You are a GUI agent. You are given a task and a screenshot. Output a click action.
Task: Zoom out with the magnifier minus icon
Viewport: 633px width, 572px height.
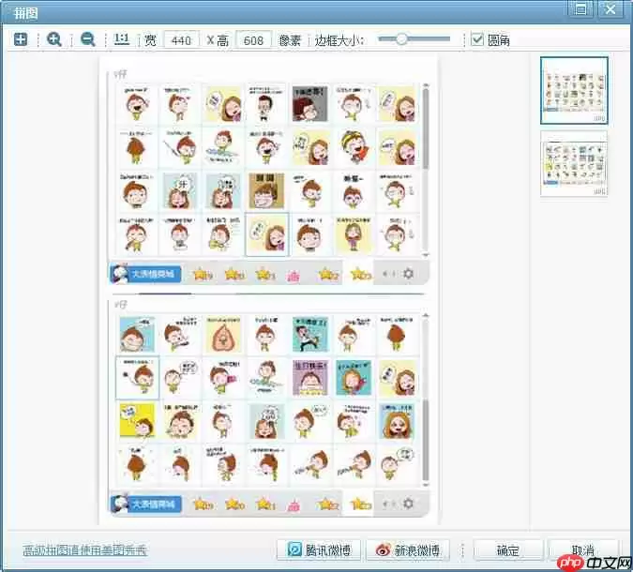point(87,39)
